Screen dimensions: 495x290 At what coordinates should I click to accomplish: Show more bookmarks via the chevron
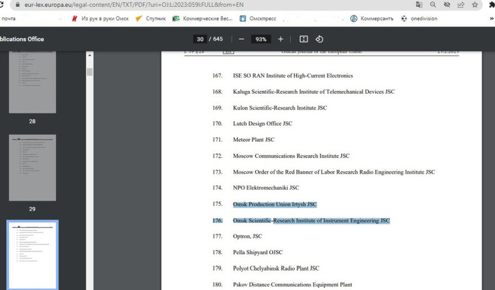492,19
